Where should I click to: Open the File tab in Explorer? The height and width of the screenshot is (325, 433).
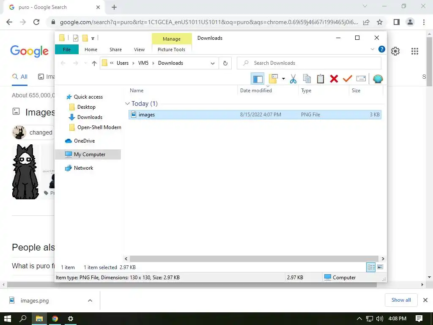coord(67,50)
